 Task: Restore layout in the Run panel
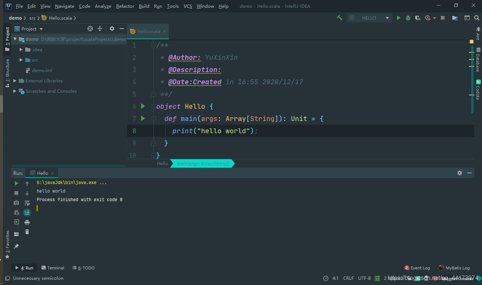click(16, 234)
